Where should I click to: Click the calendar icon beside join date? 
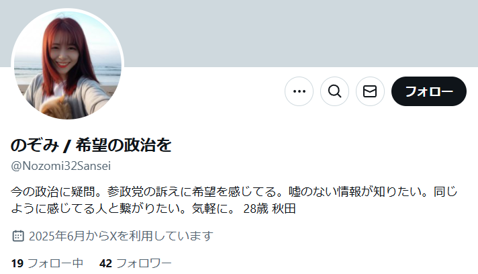(x=18, y=236)
